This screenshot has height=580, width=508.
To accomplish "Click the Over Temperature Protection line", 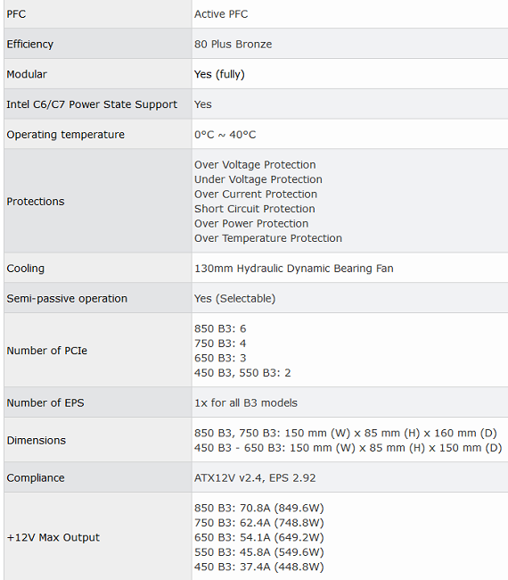I will pyautogui.click(x=268, y=238).
